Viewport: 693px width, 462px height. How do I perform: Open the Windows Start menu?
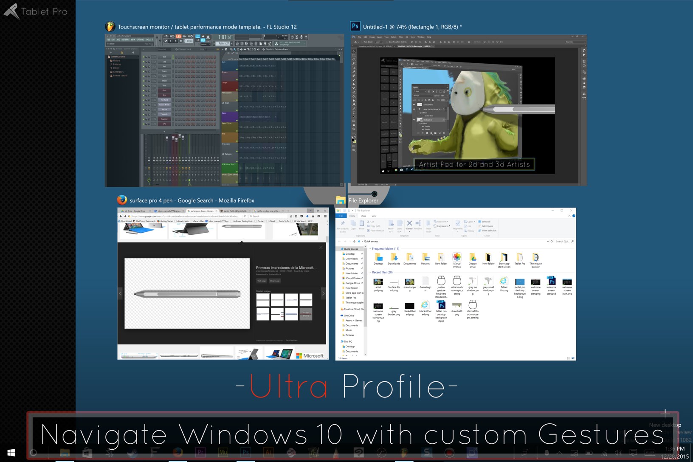pos(11,453)
